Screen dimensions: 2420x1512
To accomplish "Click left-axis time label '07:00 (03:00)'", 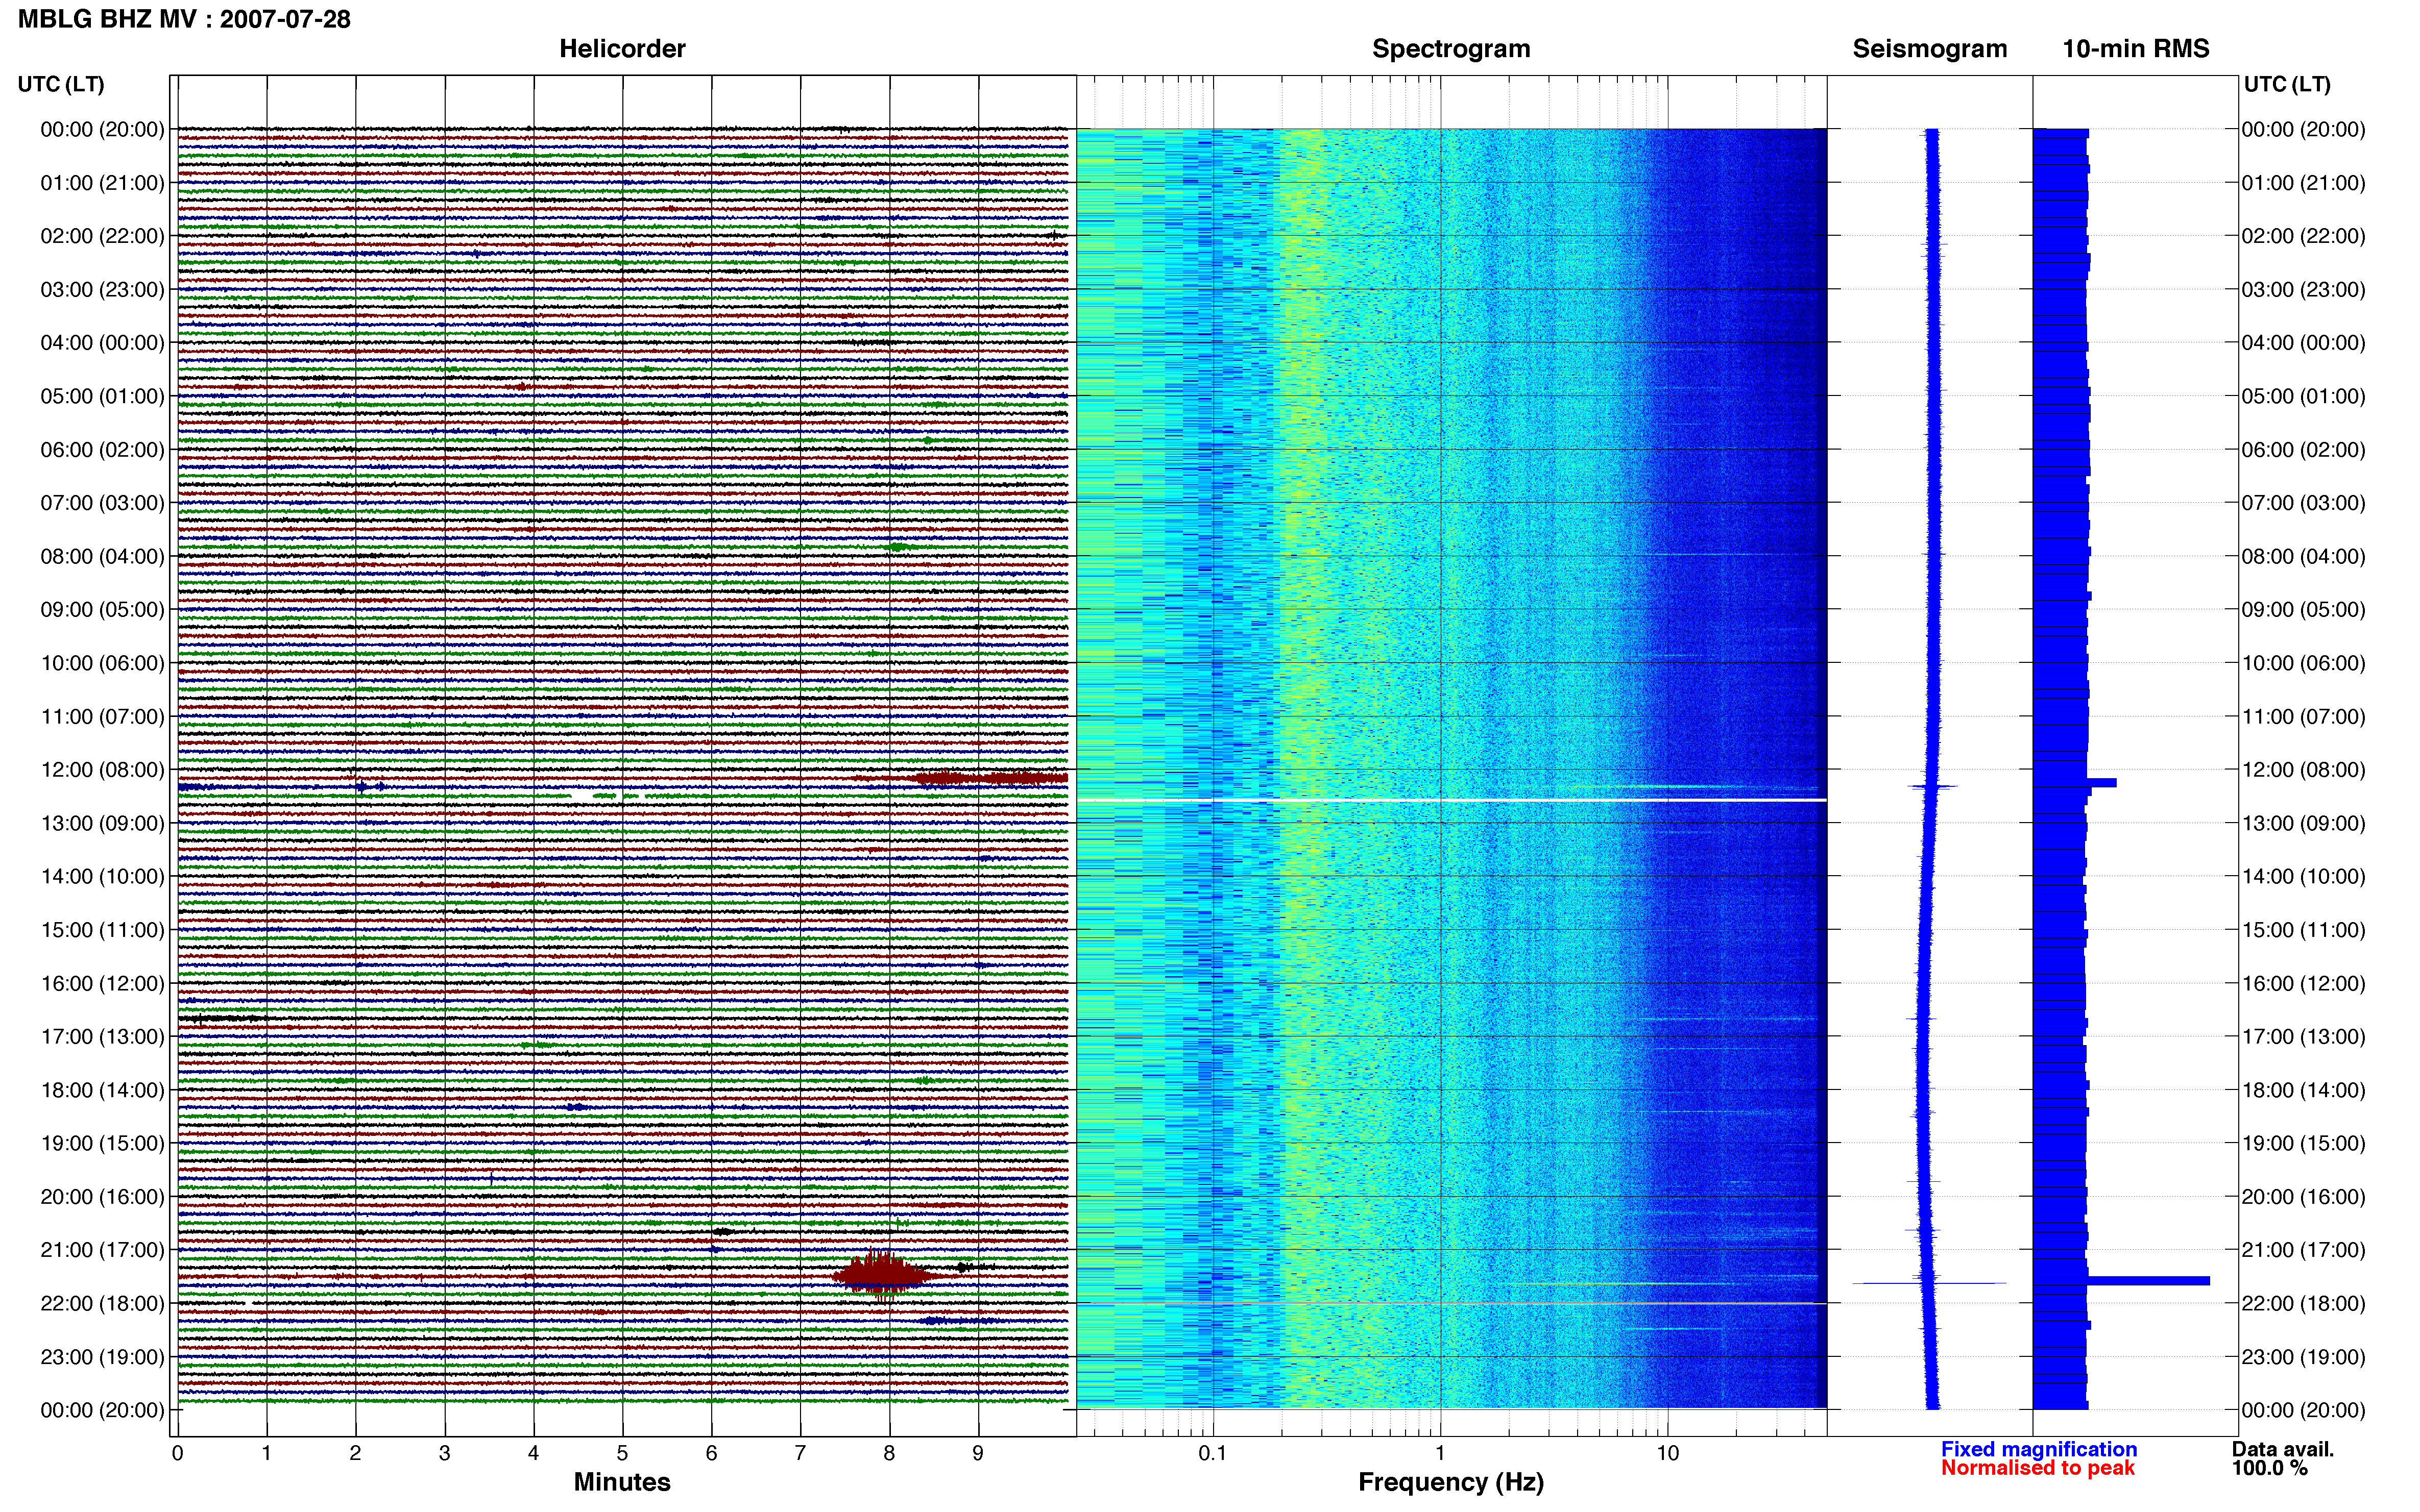I will 102,503.
